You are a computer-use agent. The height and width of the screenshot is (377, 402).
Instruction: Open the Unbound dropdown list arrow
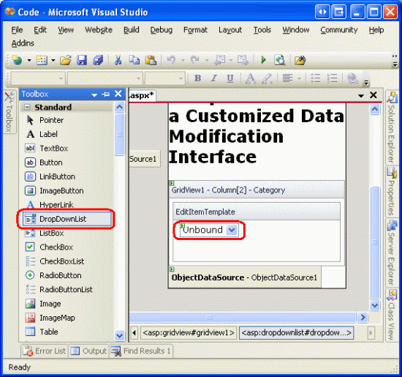pos(232,230)
